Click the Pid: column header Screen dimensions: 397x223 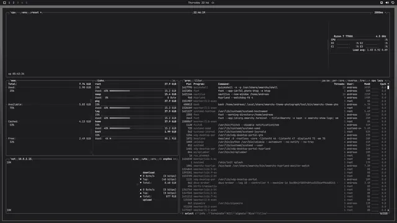point(189,84)
